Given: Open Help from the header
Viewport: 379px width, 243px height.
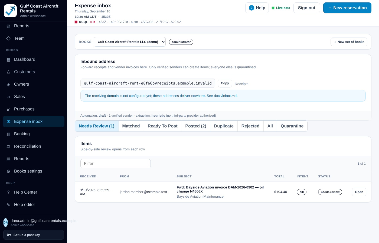Looking at the screenshot, I should (257, 8).
